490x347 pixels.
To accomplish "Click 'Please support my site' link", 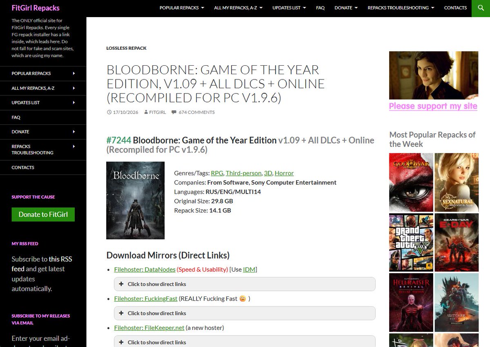I will point(433,106).
